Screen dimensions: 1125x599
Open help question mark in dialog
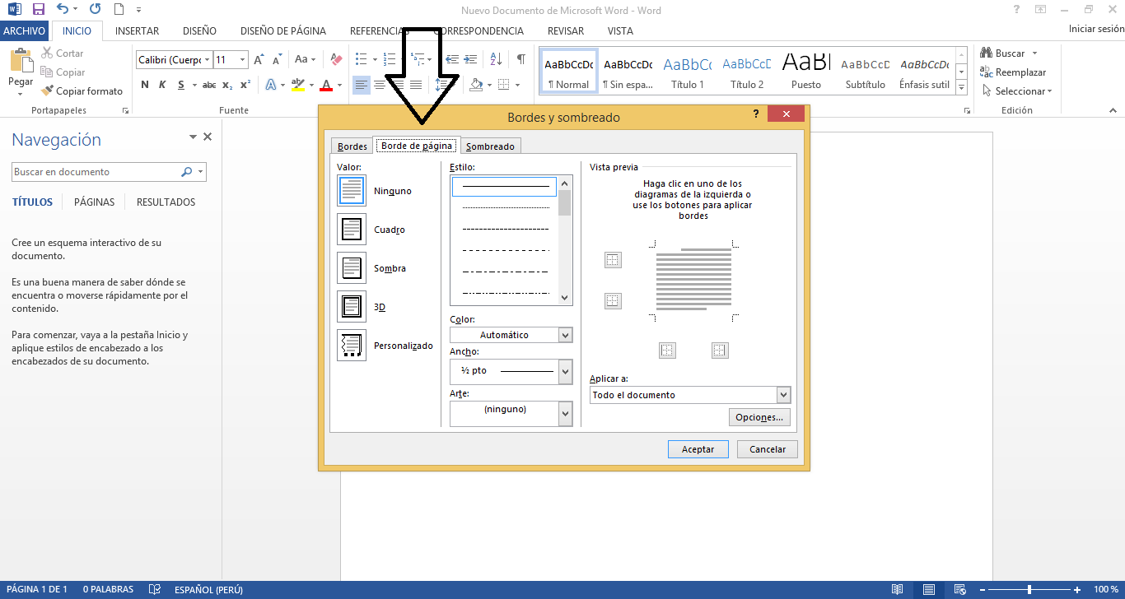pos(756,115)
